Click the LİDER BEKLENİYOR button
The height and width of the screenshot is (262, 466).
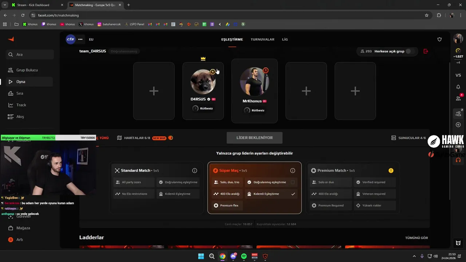click(x=254, y=138)
